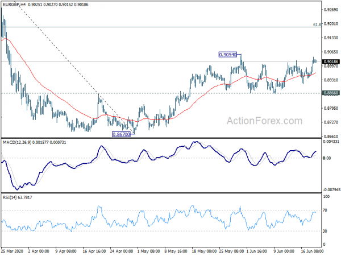Select the EURGBP,H4 chart title text
This screenshot has height=256, width=341.
pos(14,5)
